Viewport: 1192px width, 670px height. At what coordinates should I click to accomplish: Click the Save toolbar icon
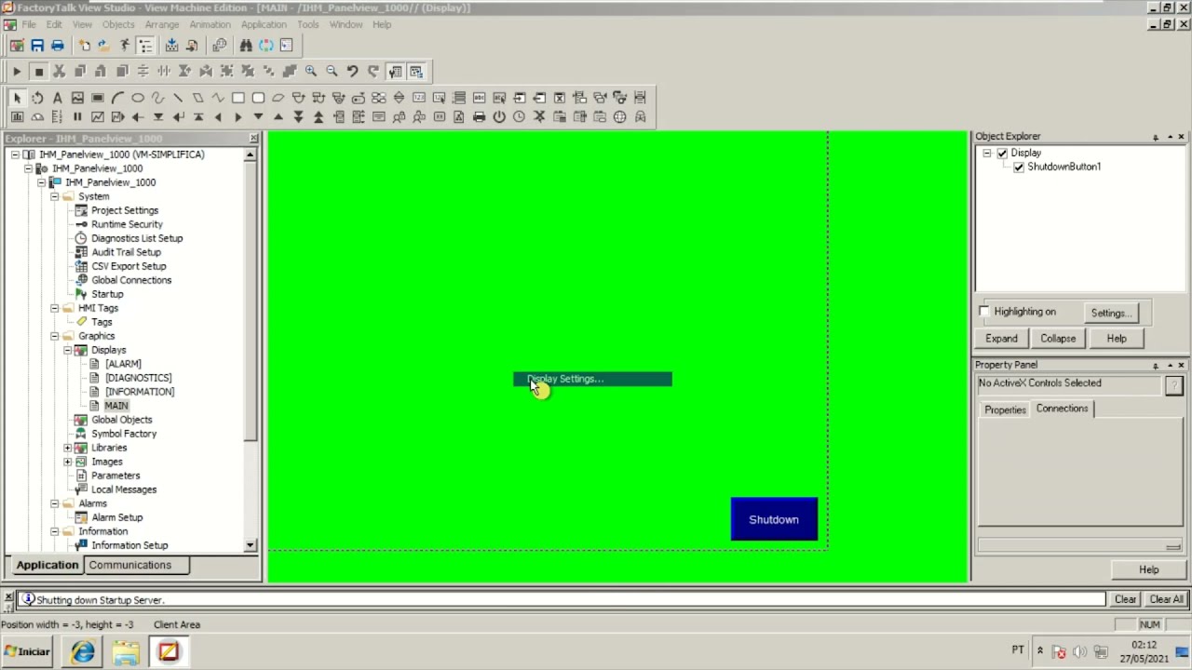[x=37, y=46]
